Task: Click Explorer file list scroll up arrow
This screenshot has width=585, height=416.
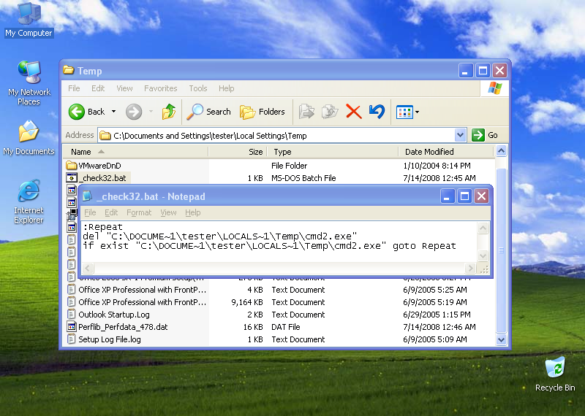Action: (501, 151)
